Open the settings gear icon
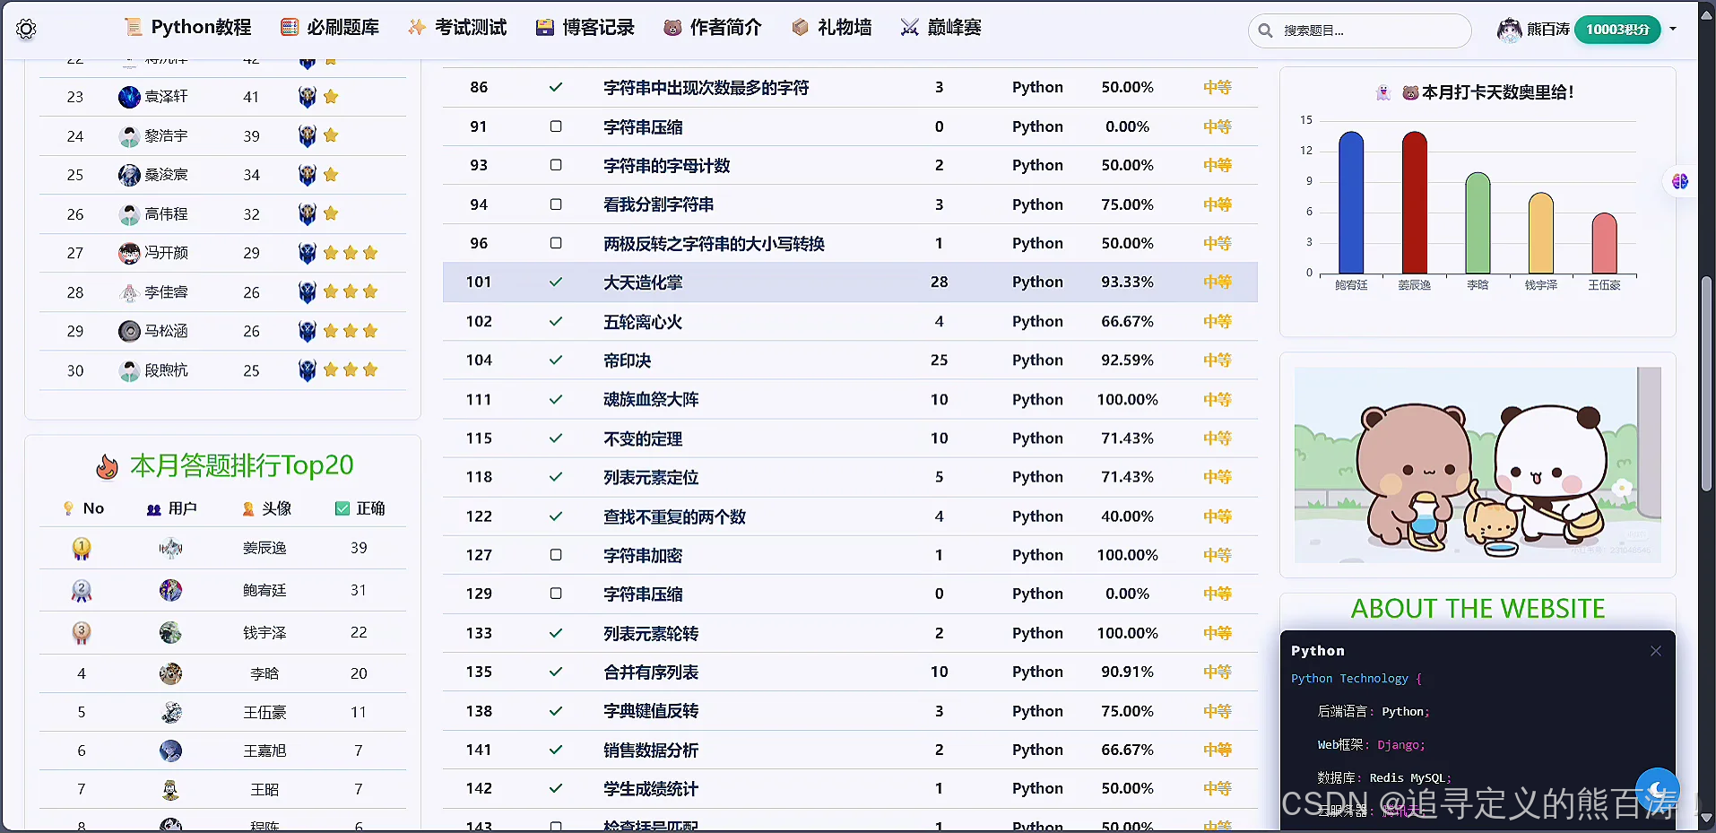 coord(26,29)
